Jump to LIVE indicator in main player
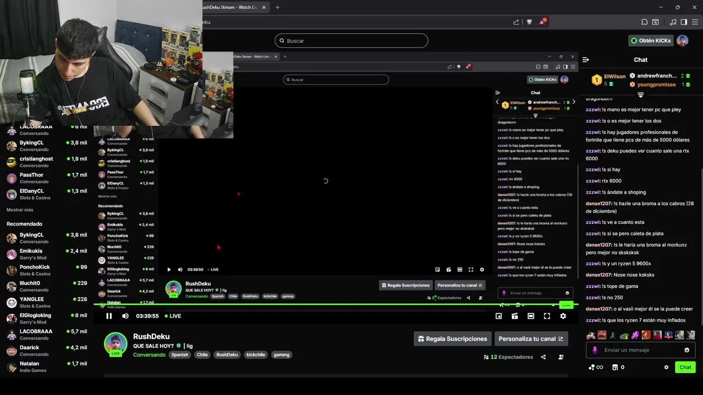Screen dimensions: 703x395 [x=172, y=316]
